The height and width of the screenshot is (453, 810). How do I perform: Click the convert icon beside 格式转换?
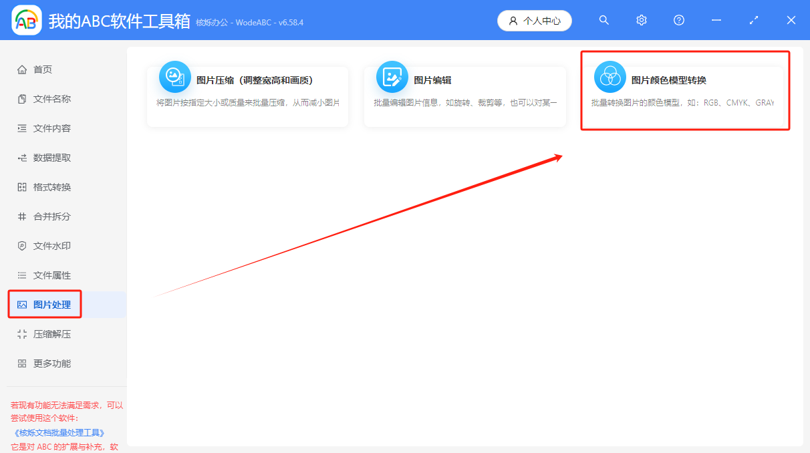tap(22, 187)
